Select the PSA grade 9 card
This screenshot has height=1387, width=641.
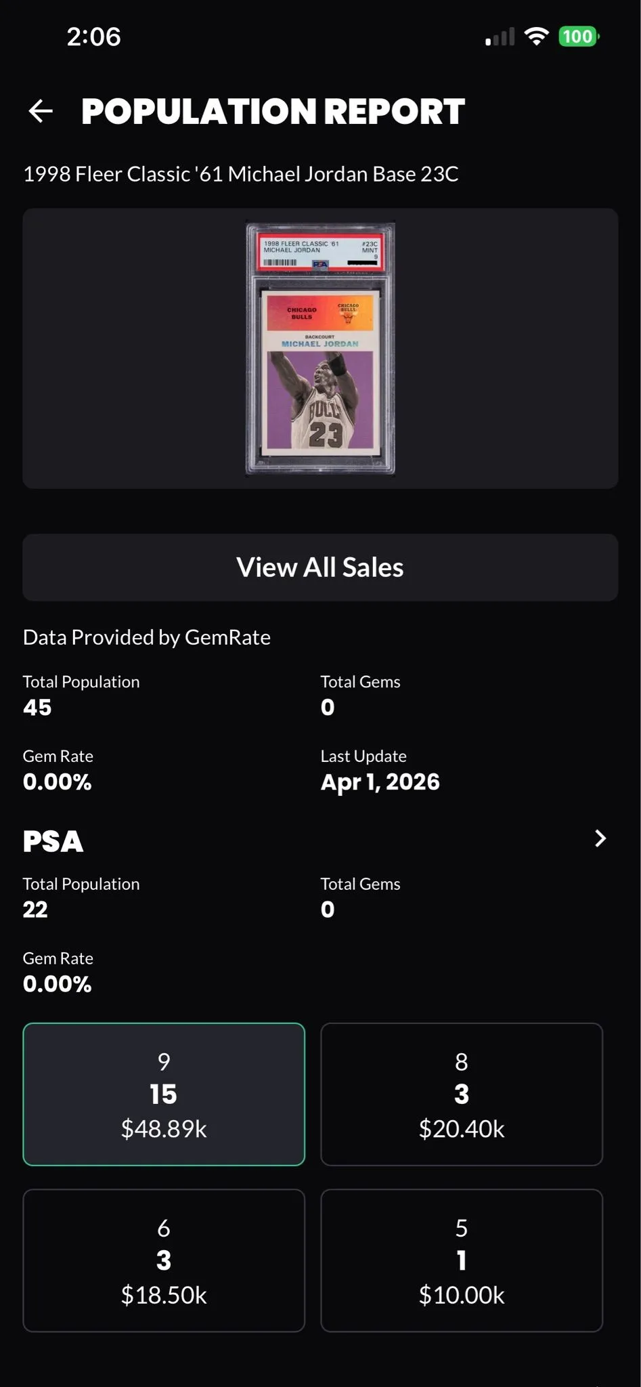[164, 1094]
